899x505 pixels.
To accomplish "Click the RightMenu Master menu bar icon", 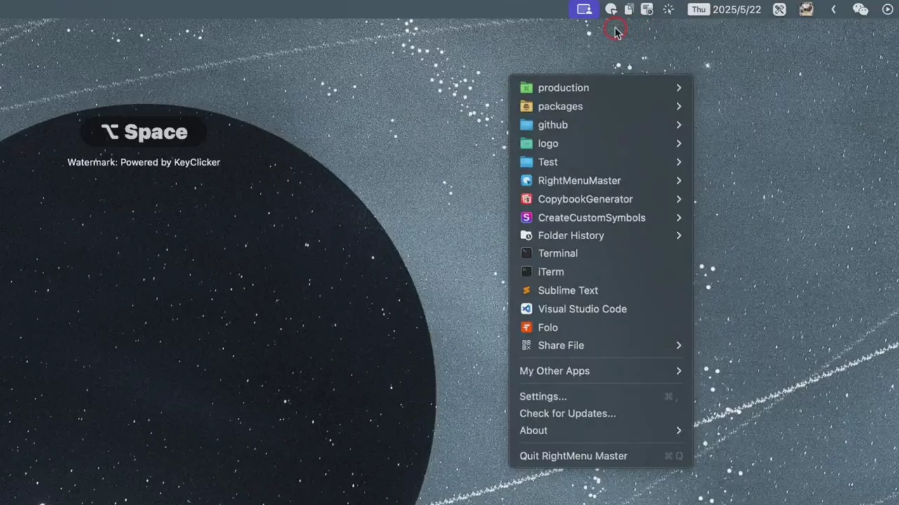I will pyautogui.click(x=611, y=9).
